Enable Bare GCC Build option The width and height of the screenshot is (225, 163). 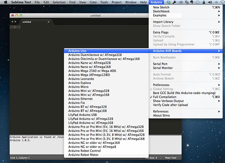pos(179,93)
